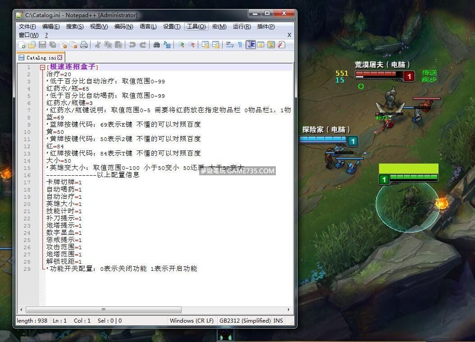Toggle synchronize horizontal scrolling icon
This screenshot has height=342, width=475.
tap(216, 45)
